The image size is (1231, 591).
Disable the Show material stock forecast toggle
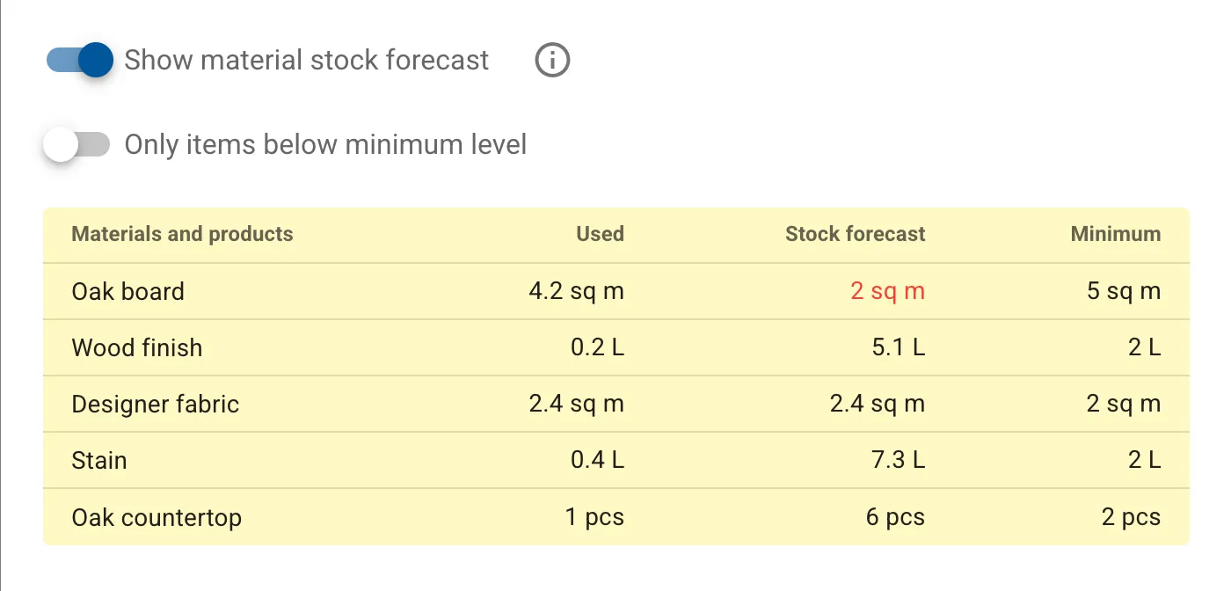click(80, 60)
